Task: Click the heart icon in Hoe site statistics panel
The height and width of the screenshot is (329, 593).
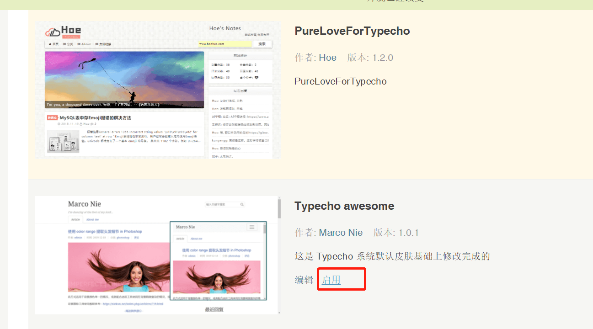Action: pos(256,78)
